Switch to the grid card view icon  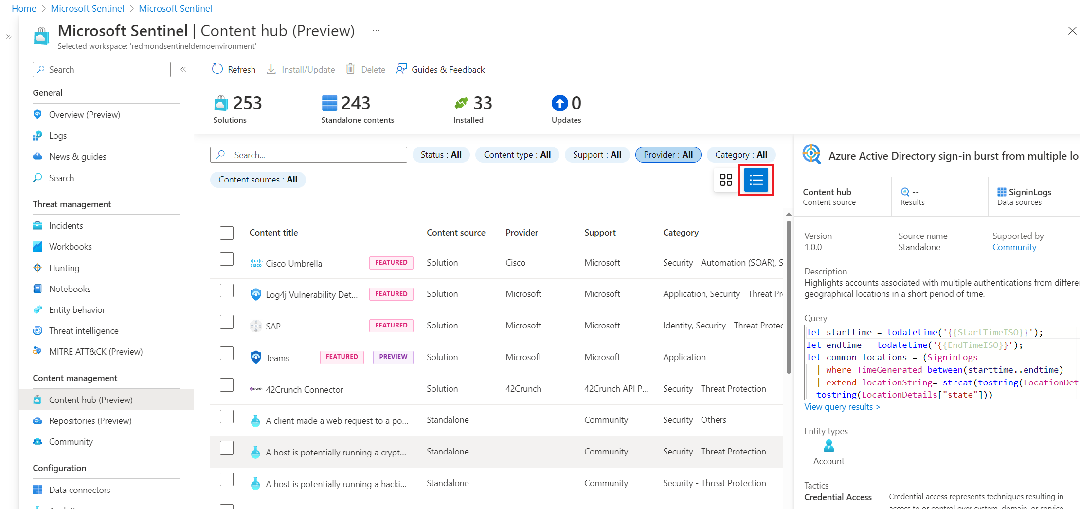point(726,180)
